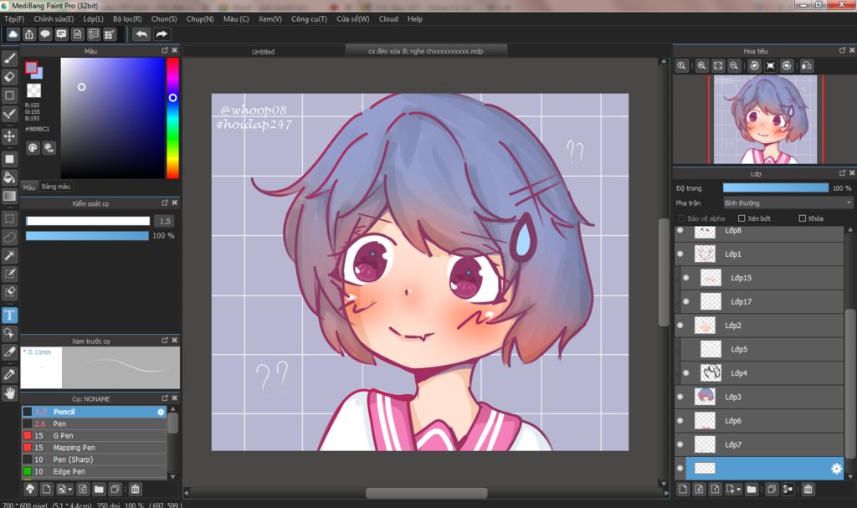
Task: Select the Edge Pen brush
Action: [94, 471]
